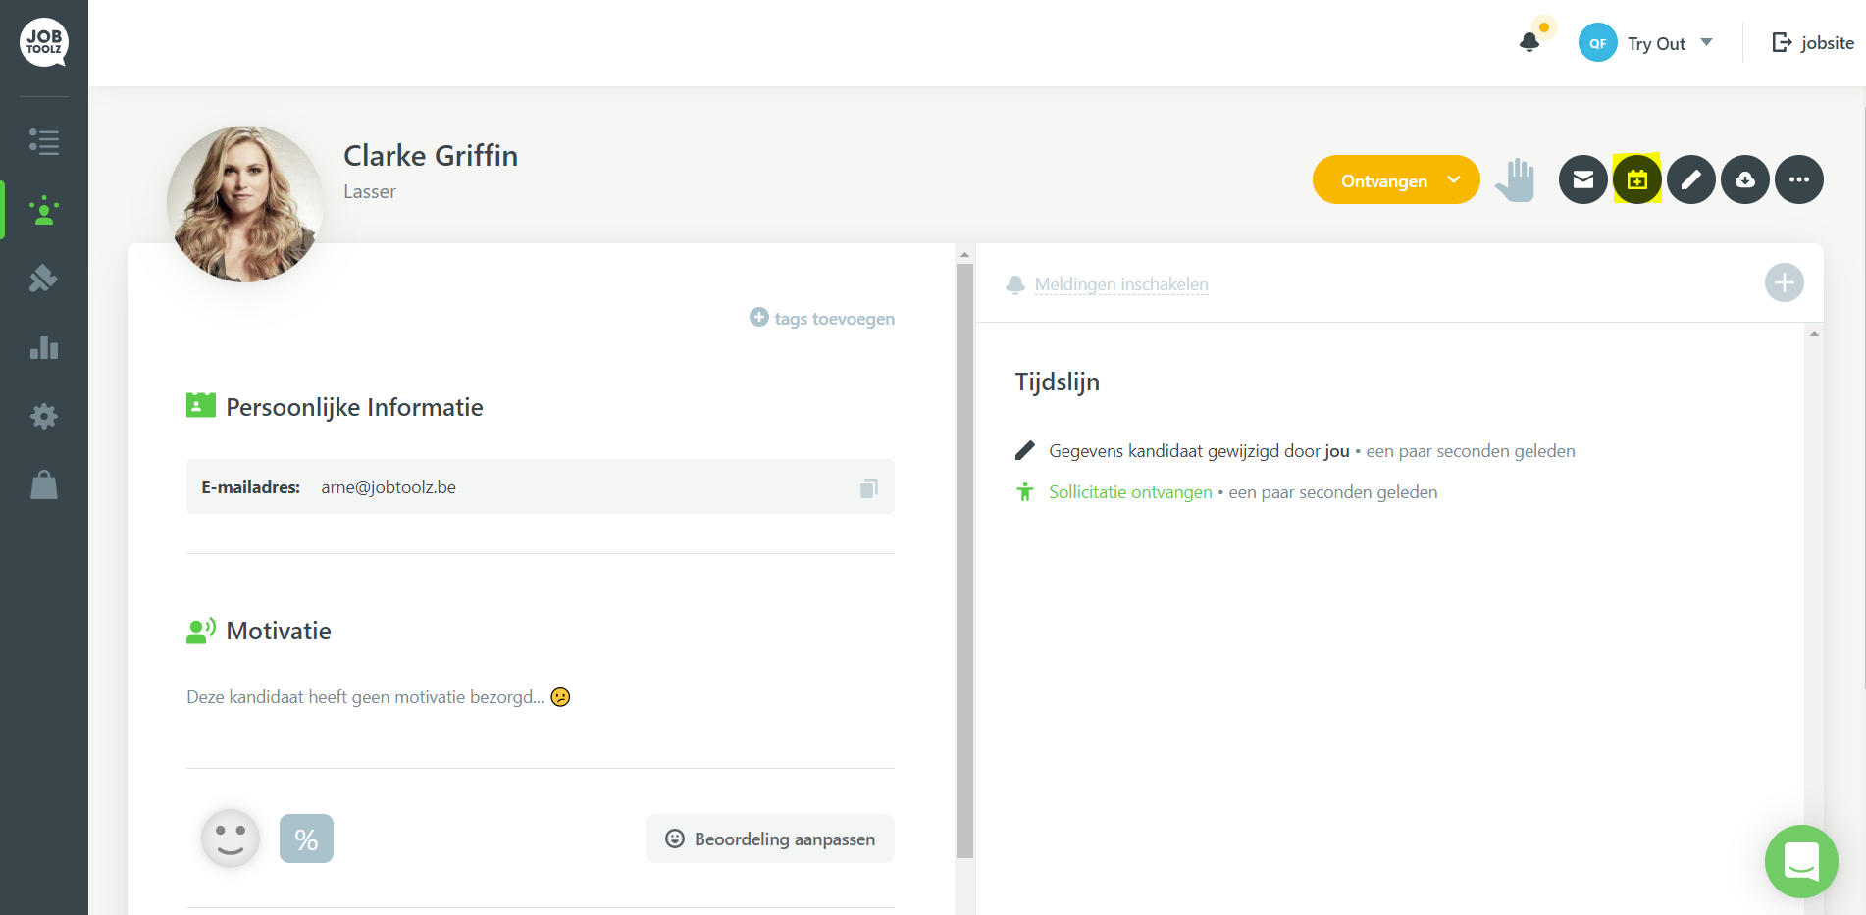Toggle the percent score button
The height and width of the screenshot is (915, 1866).
[306, 839]
